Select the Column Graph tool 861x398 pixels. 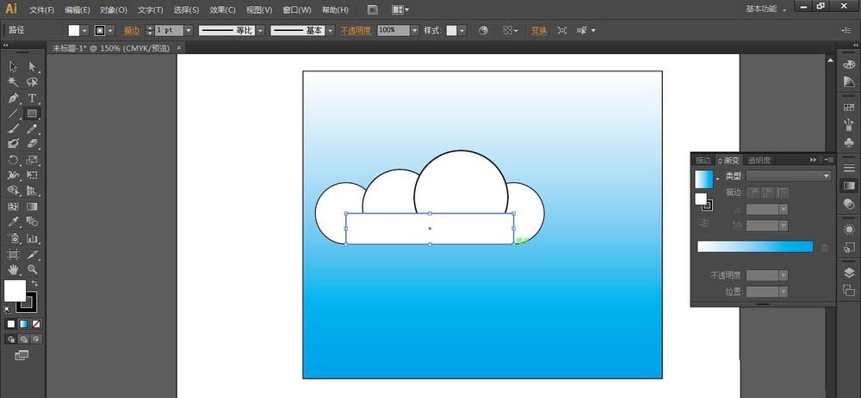pyautogui.click(x=33, y=238)
